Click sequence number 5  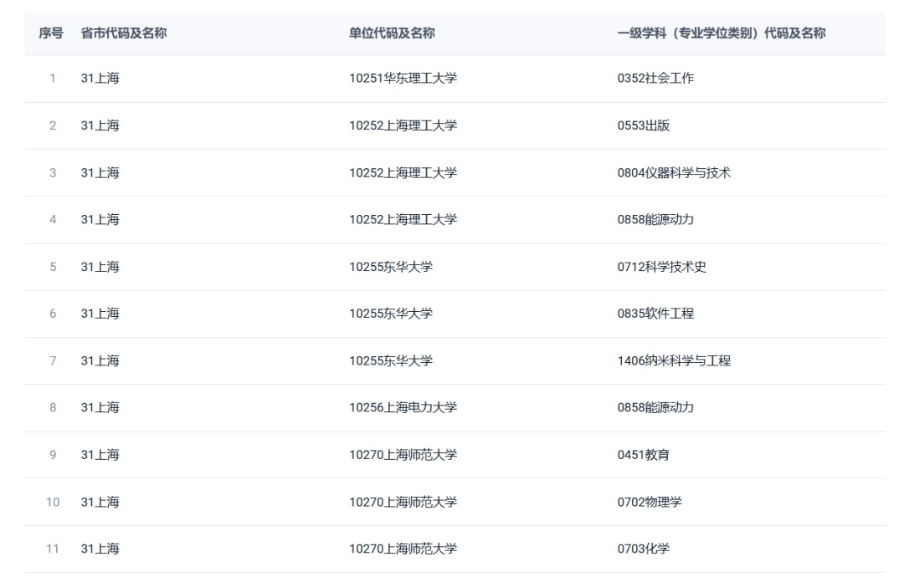click(x=53, y=267)
